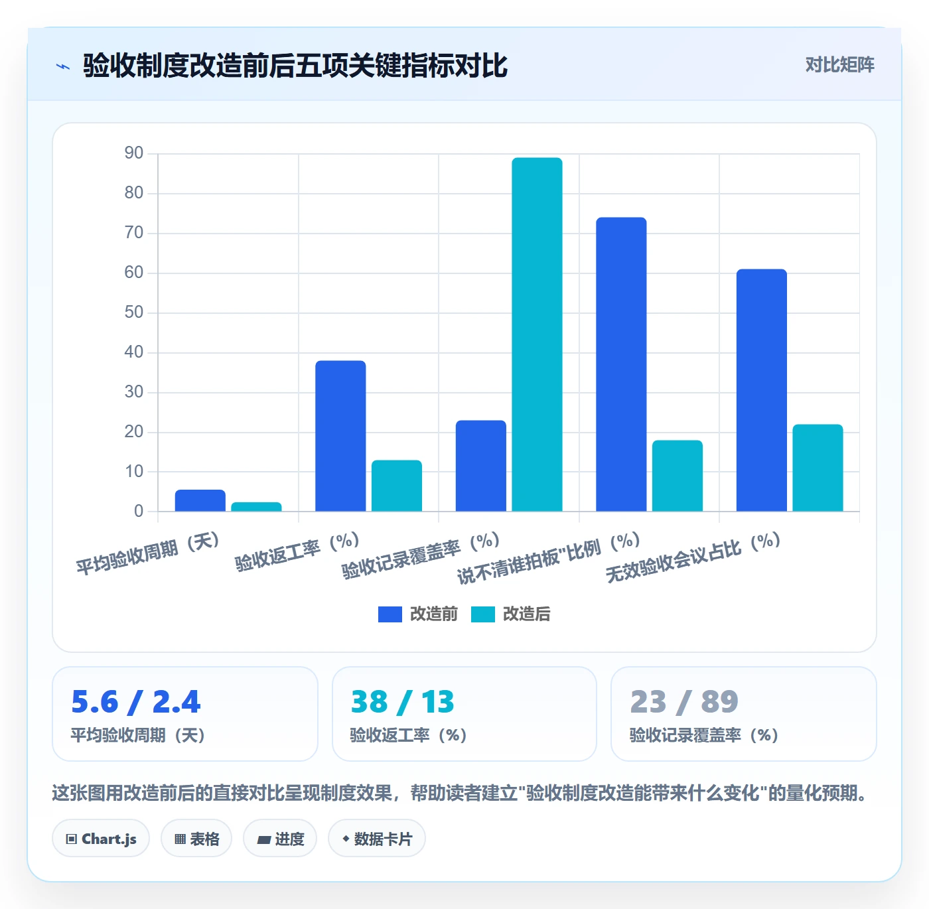Click the cyan 改造后 legend color swatch
Image resolution: width=929 pixels, height=909 pixels.
point(483,614)
